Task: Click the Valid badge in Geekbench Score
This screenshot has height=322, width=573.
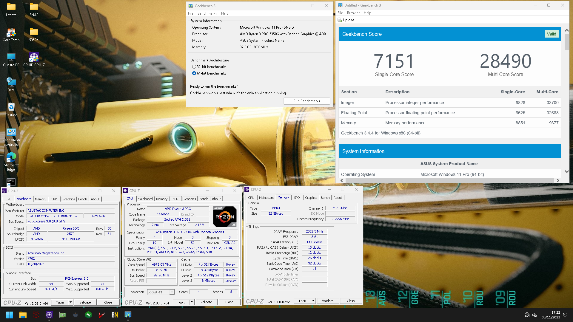Action: coord(551,34)
